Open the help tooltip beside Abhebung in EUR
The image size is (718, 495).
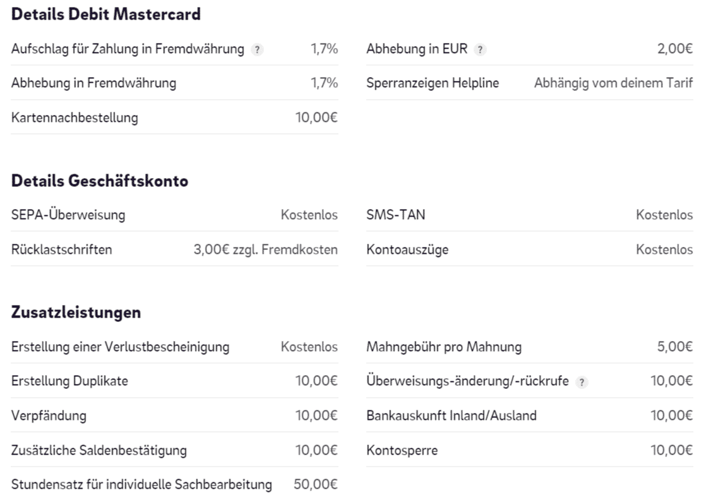point(481,50)
